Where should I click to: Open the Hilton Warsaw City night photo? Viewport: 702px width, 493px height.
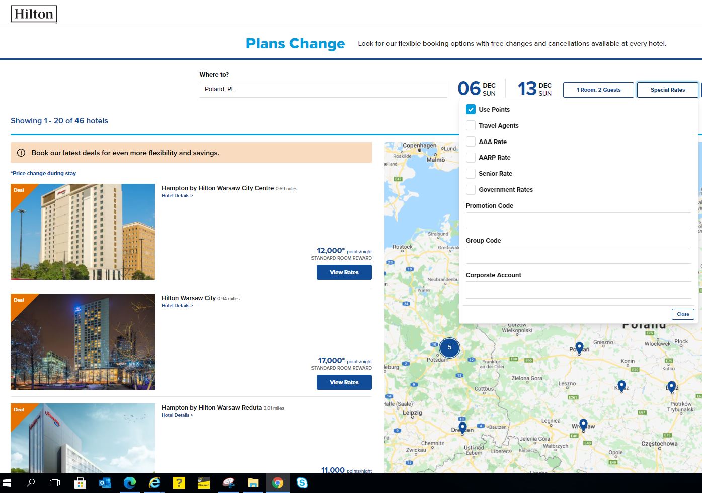point(83,341)
